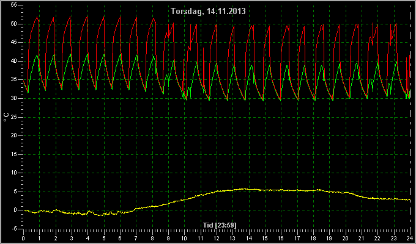416x244 pixels.
Task: Click the 0 value on temperature axis
Action: click(x=16, y=210)
